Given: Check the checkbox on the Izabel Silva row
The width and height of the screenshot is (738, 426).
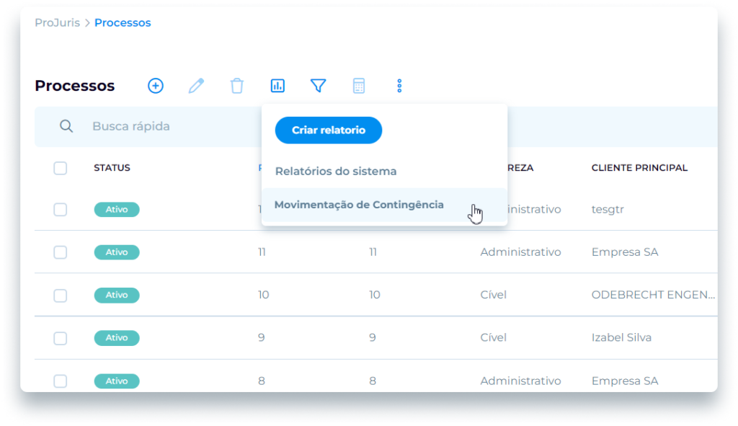Looking at the screenshot, I should click(61, 337).
